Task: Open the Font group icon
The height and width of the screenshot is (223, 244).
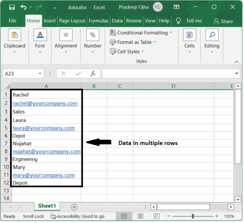Action: tap(40, 35)
